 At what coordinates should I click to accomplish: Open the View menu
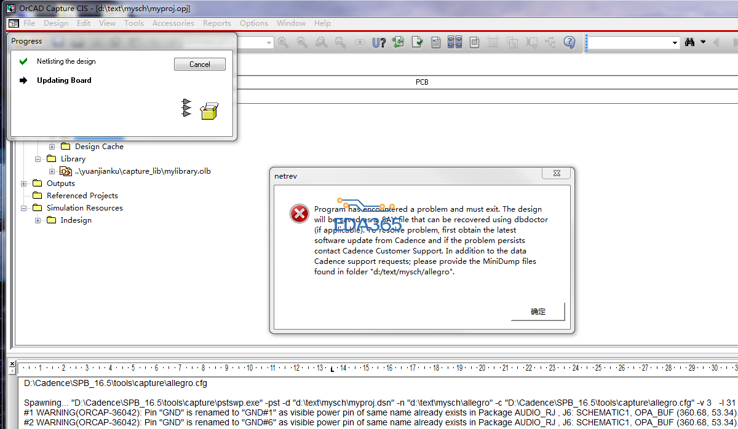click(108, 23)
